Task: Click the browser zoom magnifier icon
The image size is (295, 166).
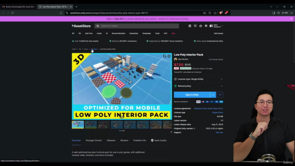Action: [x=210, y=13]
